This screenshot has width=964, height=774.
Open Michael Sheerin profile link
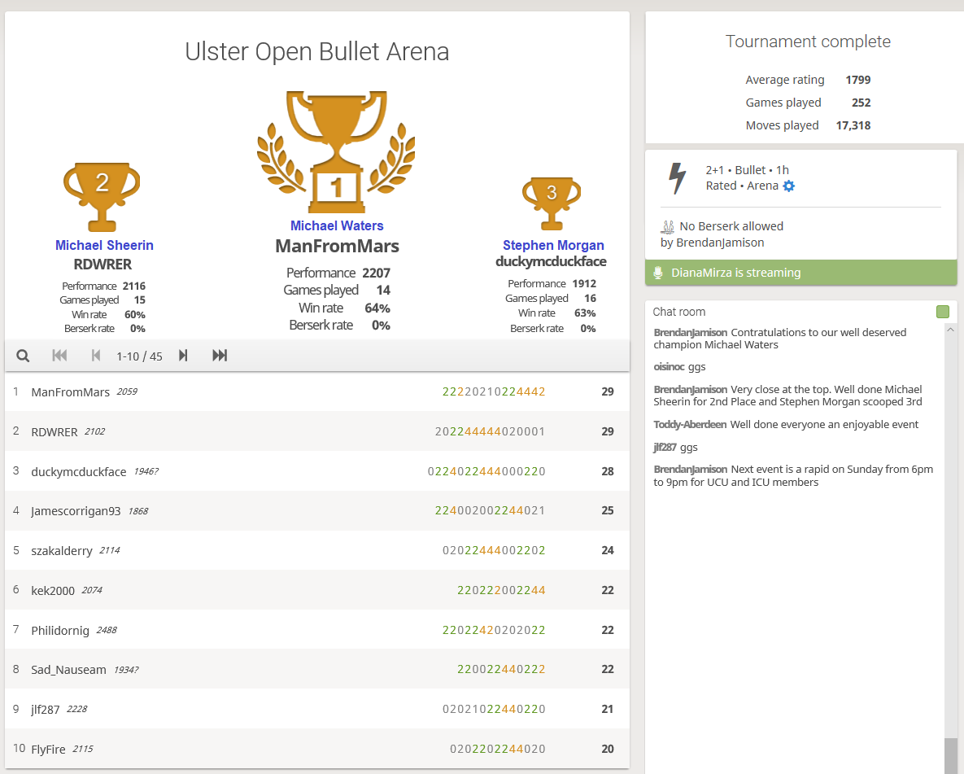pos(104,245)
